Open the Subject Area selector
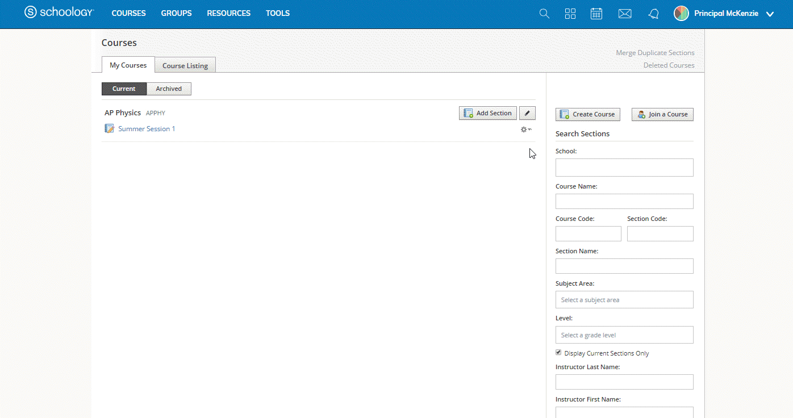Image resolution: width=793 pixels, height=418 pixels. (x=624, y=299)
